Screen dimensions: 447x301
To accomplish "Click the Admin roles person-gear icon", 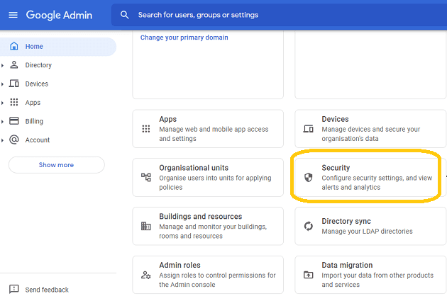I will (146, 275).
